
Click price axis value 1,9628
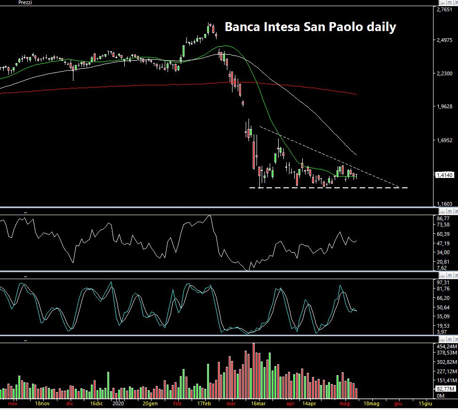pos(444,106)
